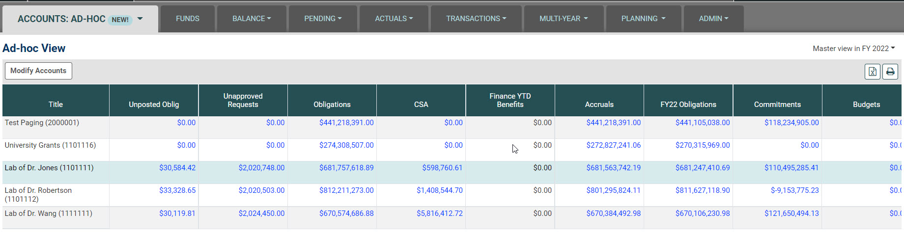Open Dr. Robertson accruals $801,295,824.11
Image resolution: width=904 pixels, height=238 pixels.
coord(613,190)
